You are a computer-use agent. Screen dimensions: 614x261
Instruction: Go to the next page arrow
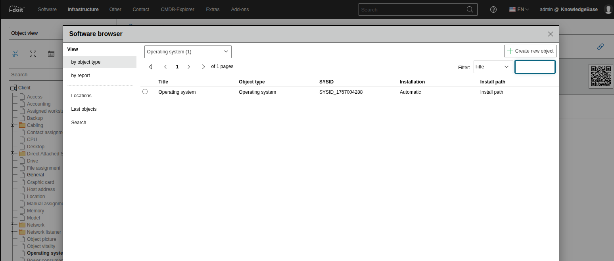coord(189,66)
